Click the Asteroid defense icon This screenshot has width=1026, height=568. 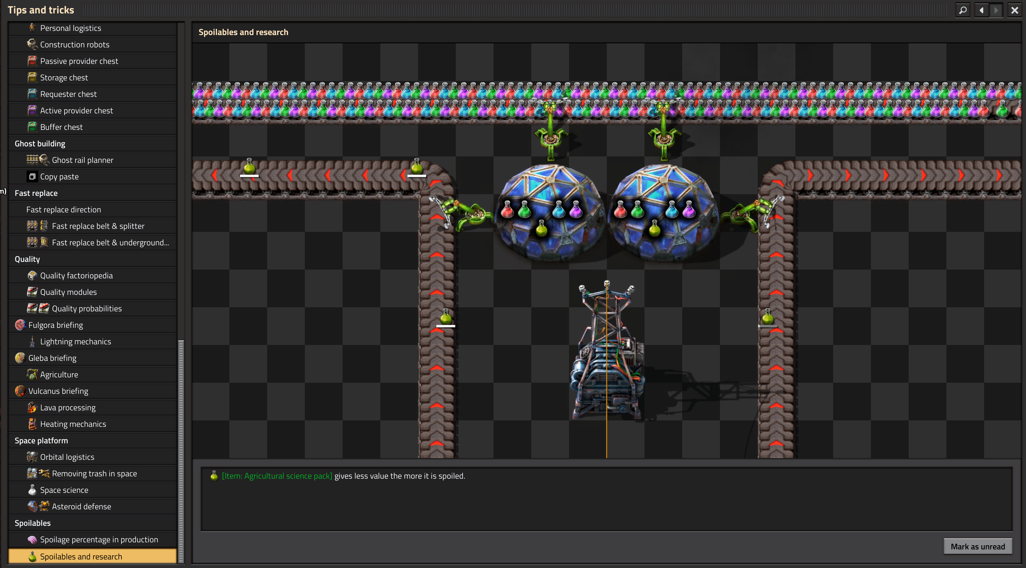(x=38, y=506)
